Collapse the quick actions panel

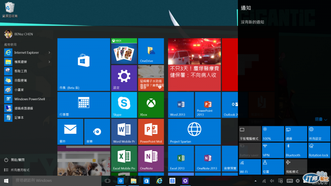tap(321, 119)
